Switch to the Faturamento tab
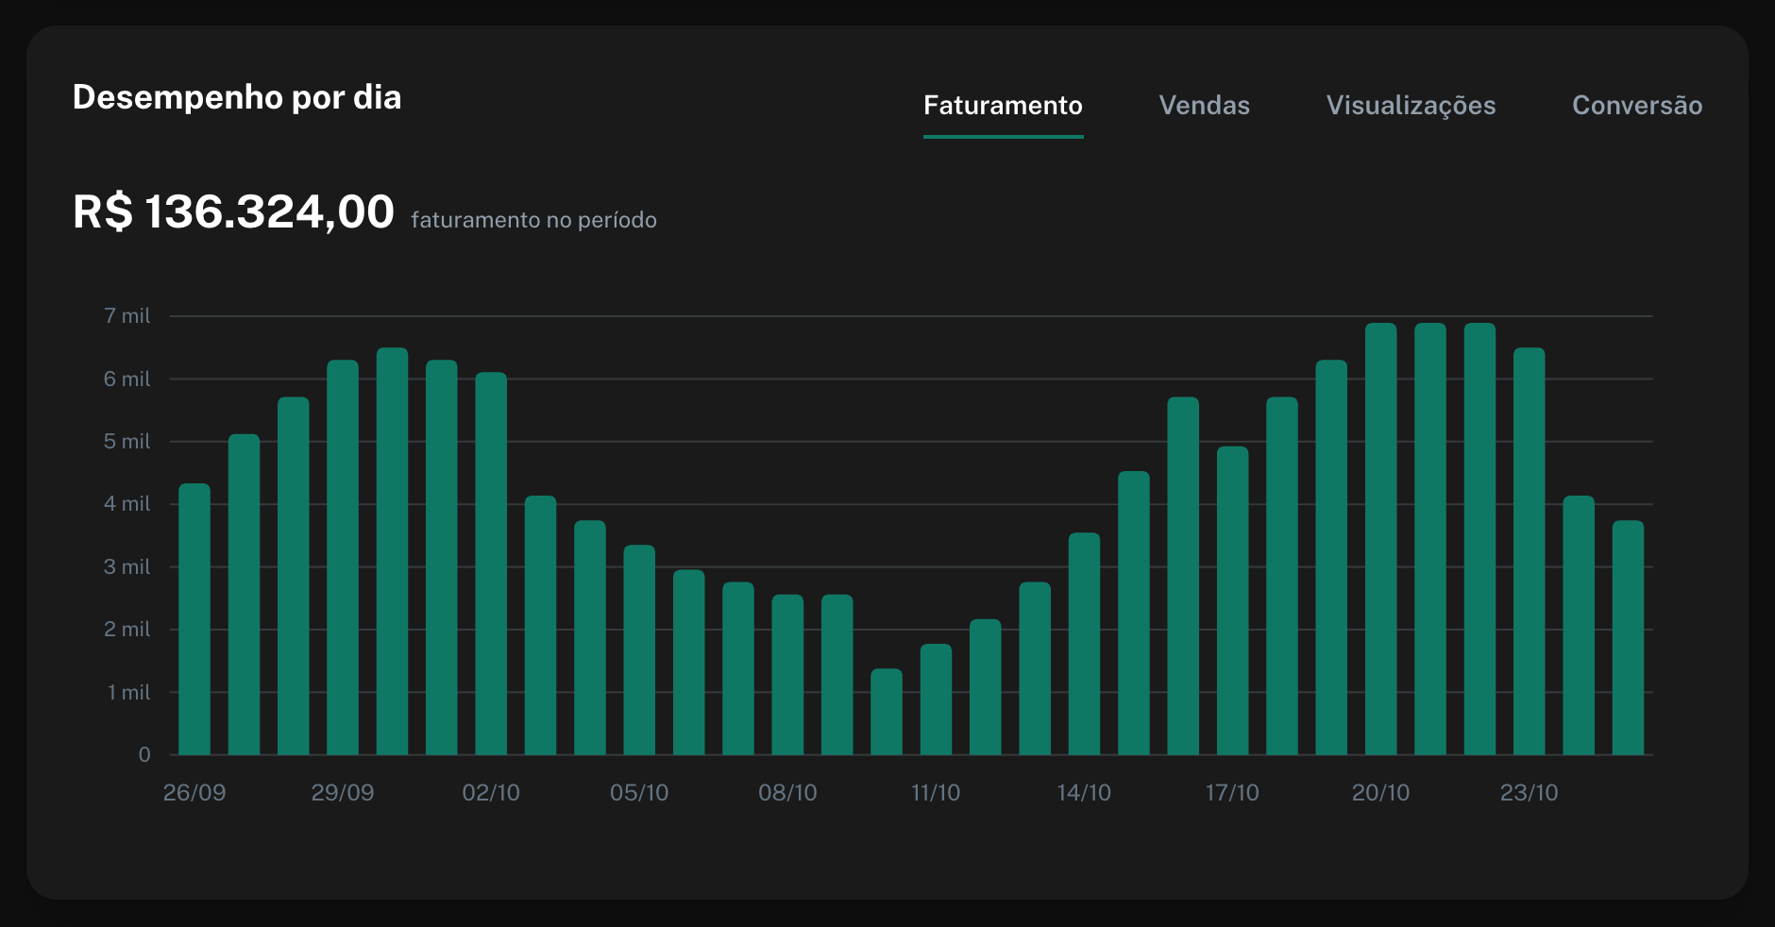1775x927 pixels. 1003,106
